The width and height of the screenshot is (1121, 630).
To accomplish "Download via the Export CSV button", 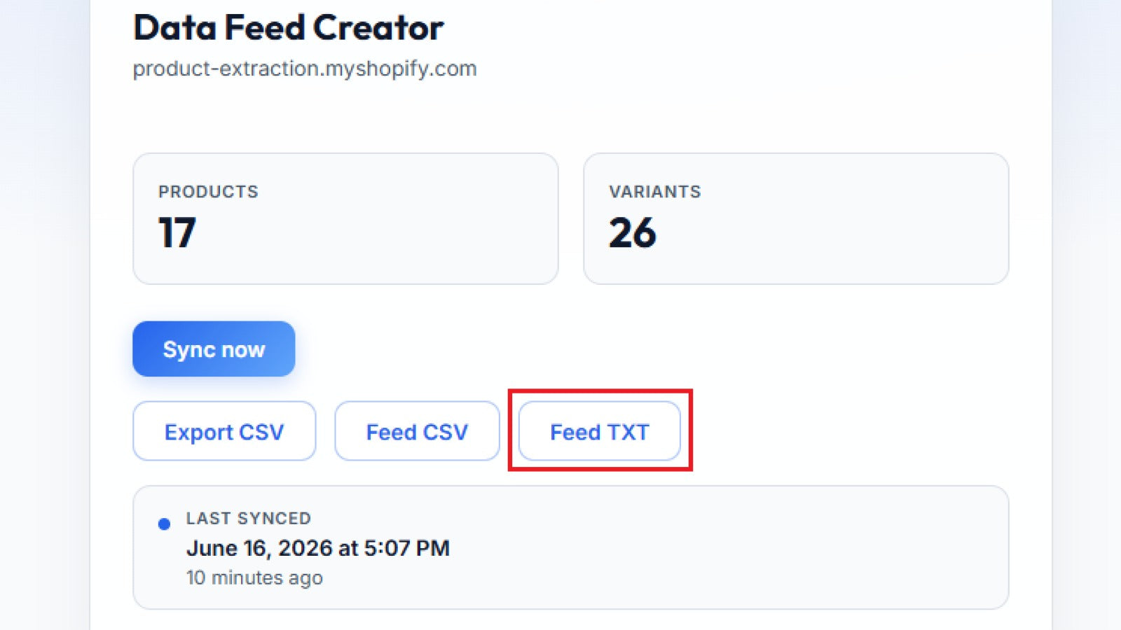I will point(224,431).
